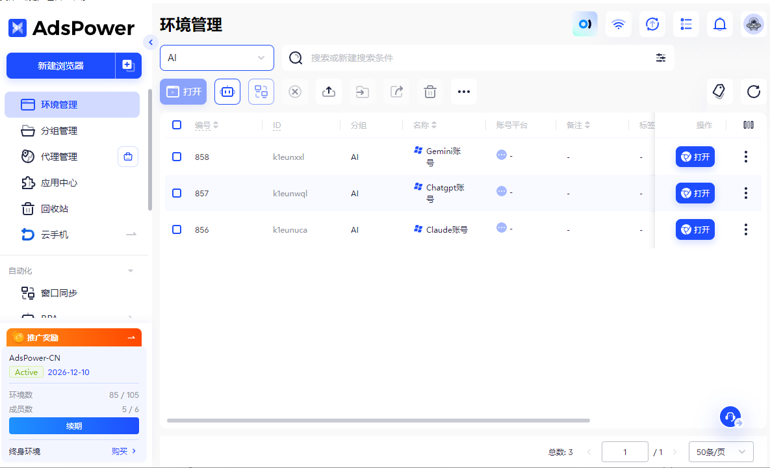Click the refresh list icon
This screenshot has width=770, height=468.
(753, 92)
